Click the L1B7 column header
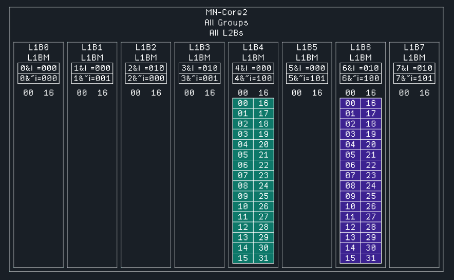Image resolution: width=454 pixels, height=280 pixels. coord(414,47)
